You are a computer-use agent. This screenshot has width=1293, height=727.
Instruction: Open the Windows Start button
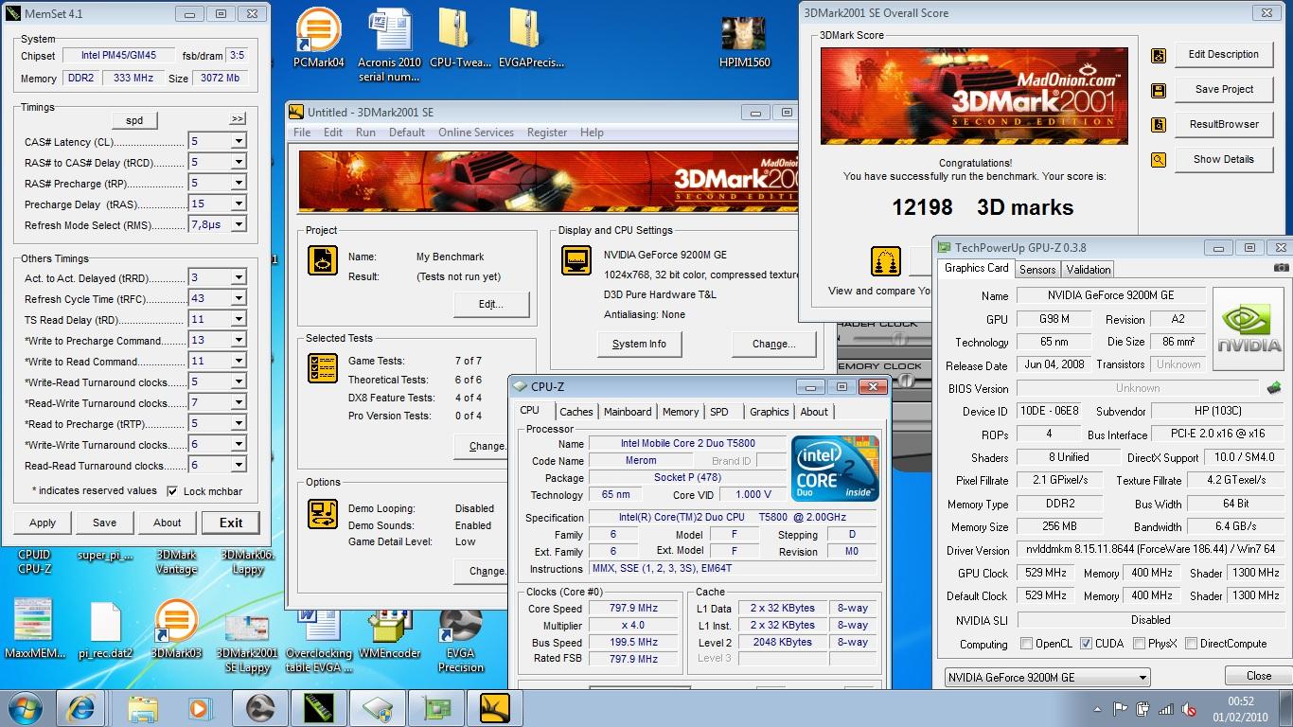click(25, 707)
